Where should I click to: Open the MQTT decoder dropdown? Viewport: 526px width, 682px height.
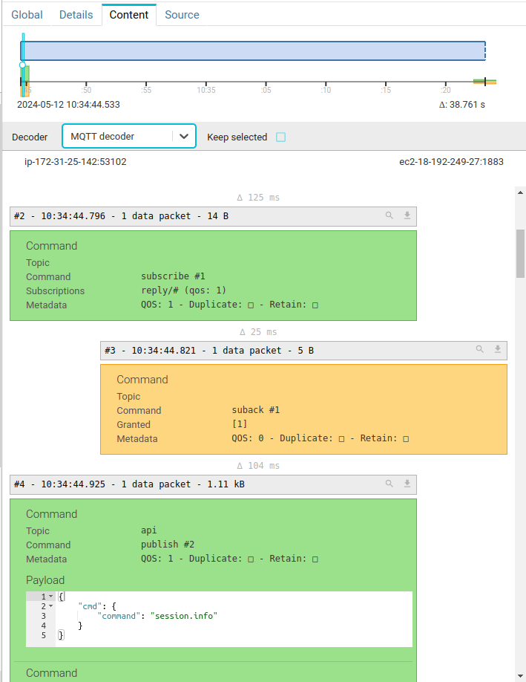pos(129,136)
